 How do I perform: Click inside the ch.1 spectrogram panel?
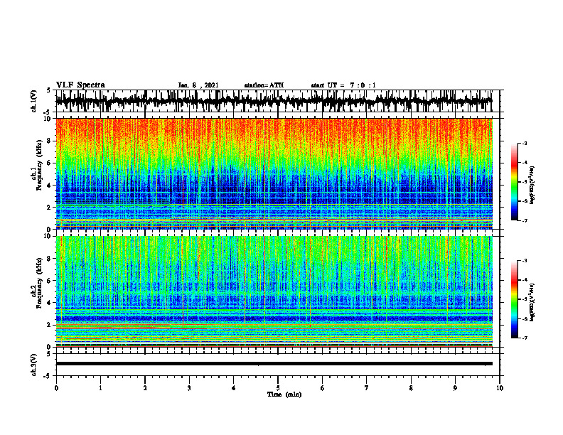coord(274,173)
